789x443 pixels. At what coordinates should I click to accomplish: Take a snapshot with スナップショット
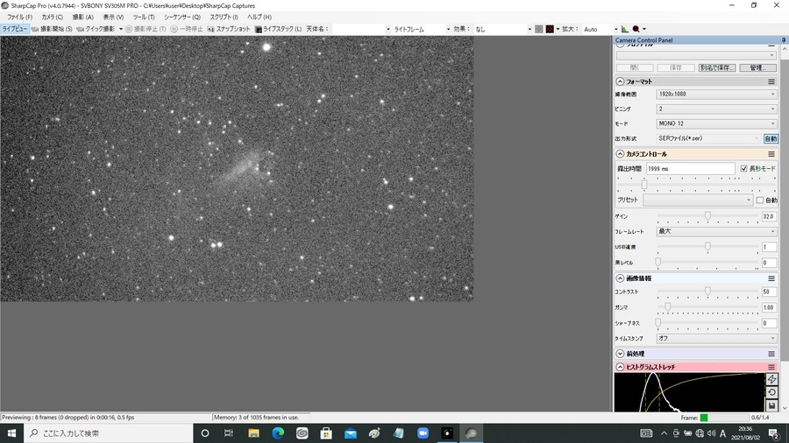[229, 29]
